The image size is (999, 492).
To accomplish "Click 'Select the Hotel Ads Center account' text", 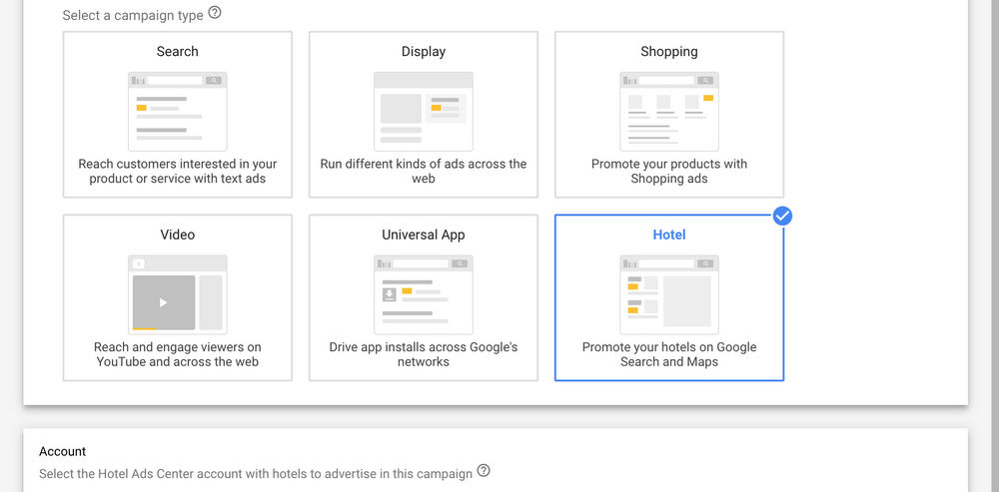I will point(256,474).
